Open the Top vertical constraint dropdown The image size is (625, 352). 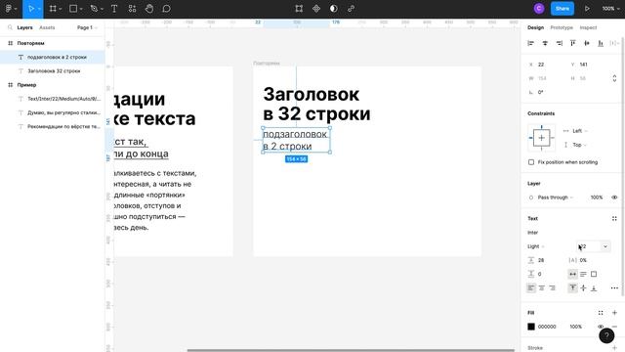point(575,145)
